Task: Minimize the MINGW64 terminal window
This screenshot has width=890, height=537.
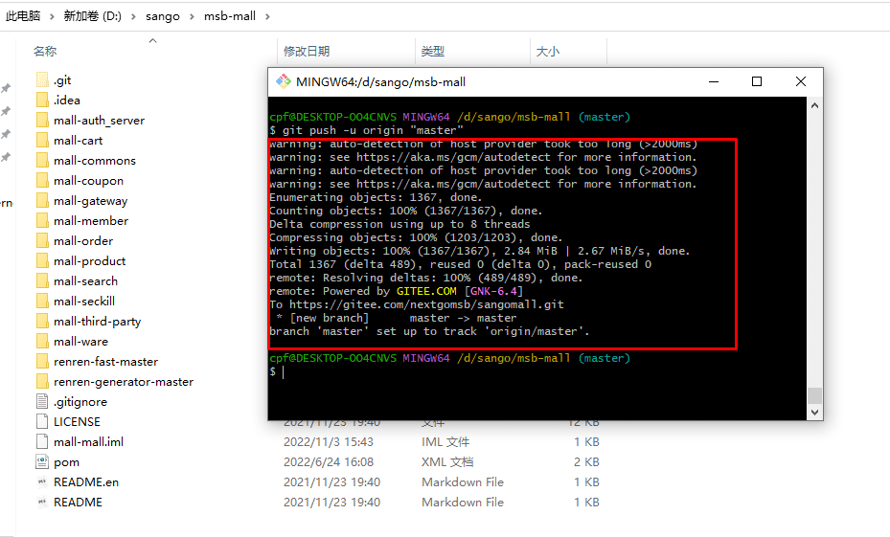Action: pyautogui.click(x=714, y=81)
